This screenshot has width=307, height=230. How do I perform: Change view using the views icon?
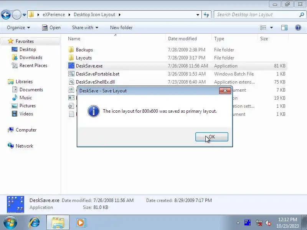pos(263,28)
